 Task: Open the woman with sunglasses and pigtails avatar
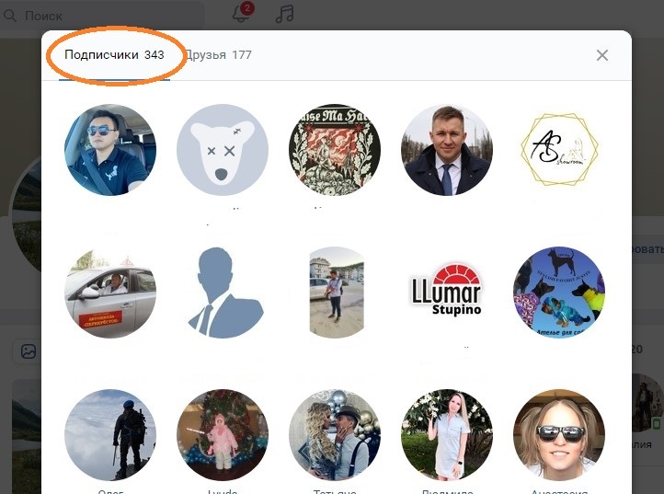(559, 435)
